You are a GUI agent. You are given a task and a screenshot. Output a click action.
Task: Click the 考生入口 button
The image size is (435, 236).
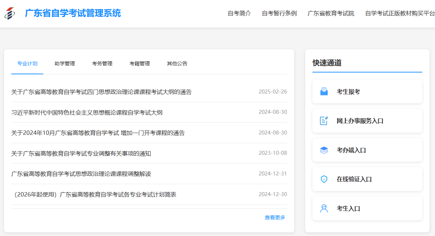click(x=367, y=208)
